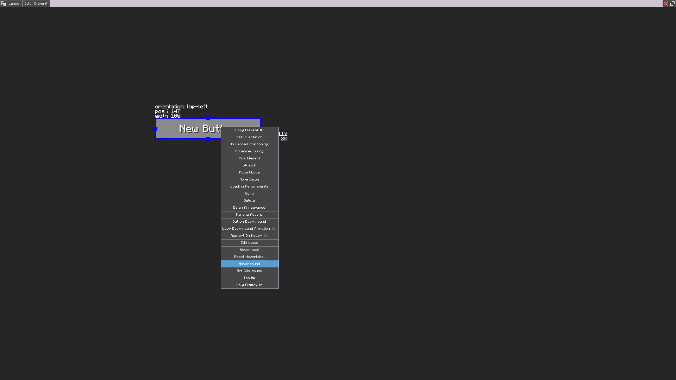The height and width of the screenshot is (380, 676).
Task: Choose Move Above
Action: pyautogui.click(x=250, y=172)
